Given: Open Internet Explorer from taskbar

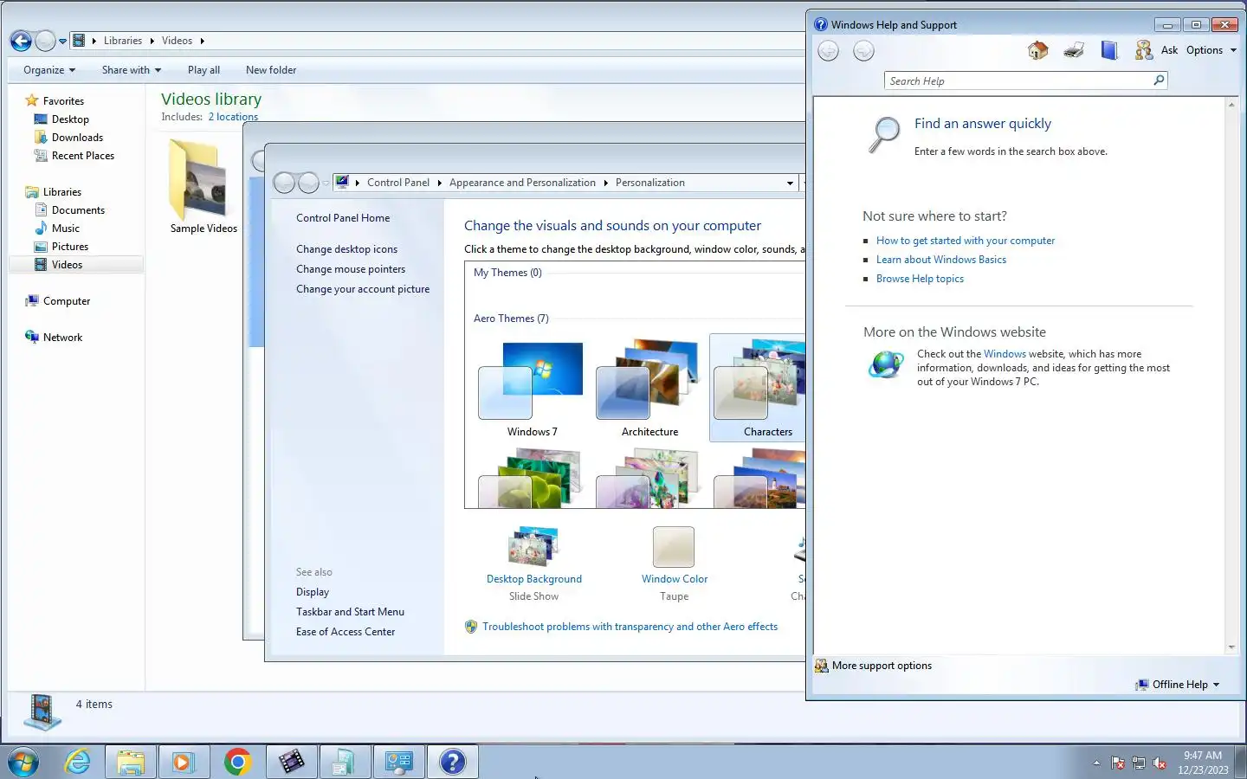Looking at the screenshot, I should tap(78, 762).
